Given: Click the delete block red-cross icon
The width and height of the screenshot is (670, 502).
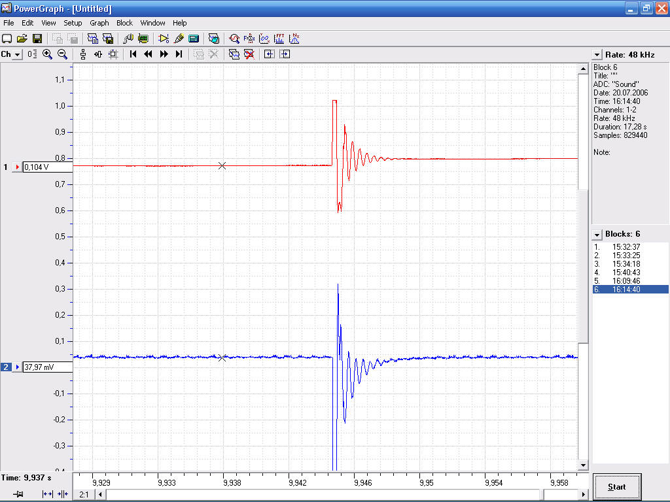Looking at the screenshot, I should (x=249, y=54).
